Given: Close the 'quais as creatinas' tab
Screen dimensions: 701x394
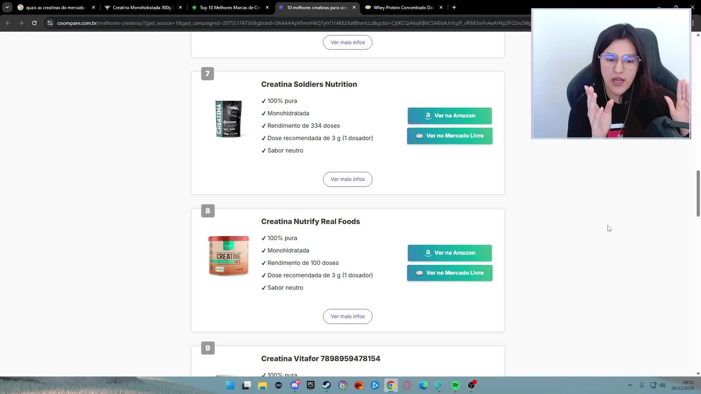Looking at the screenshot, I should coord(93,8).
